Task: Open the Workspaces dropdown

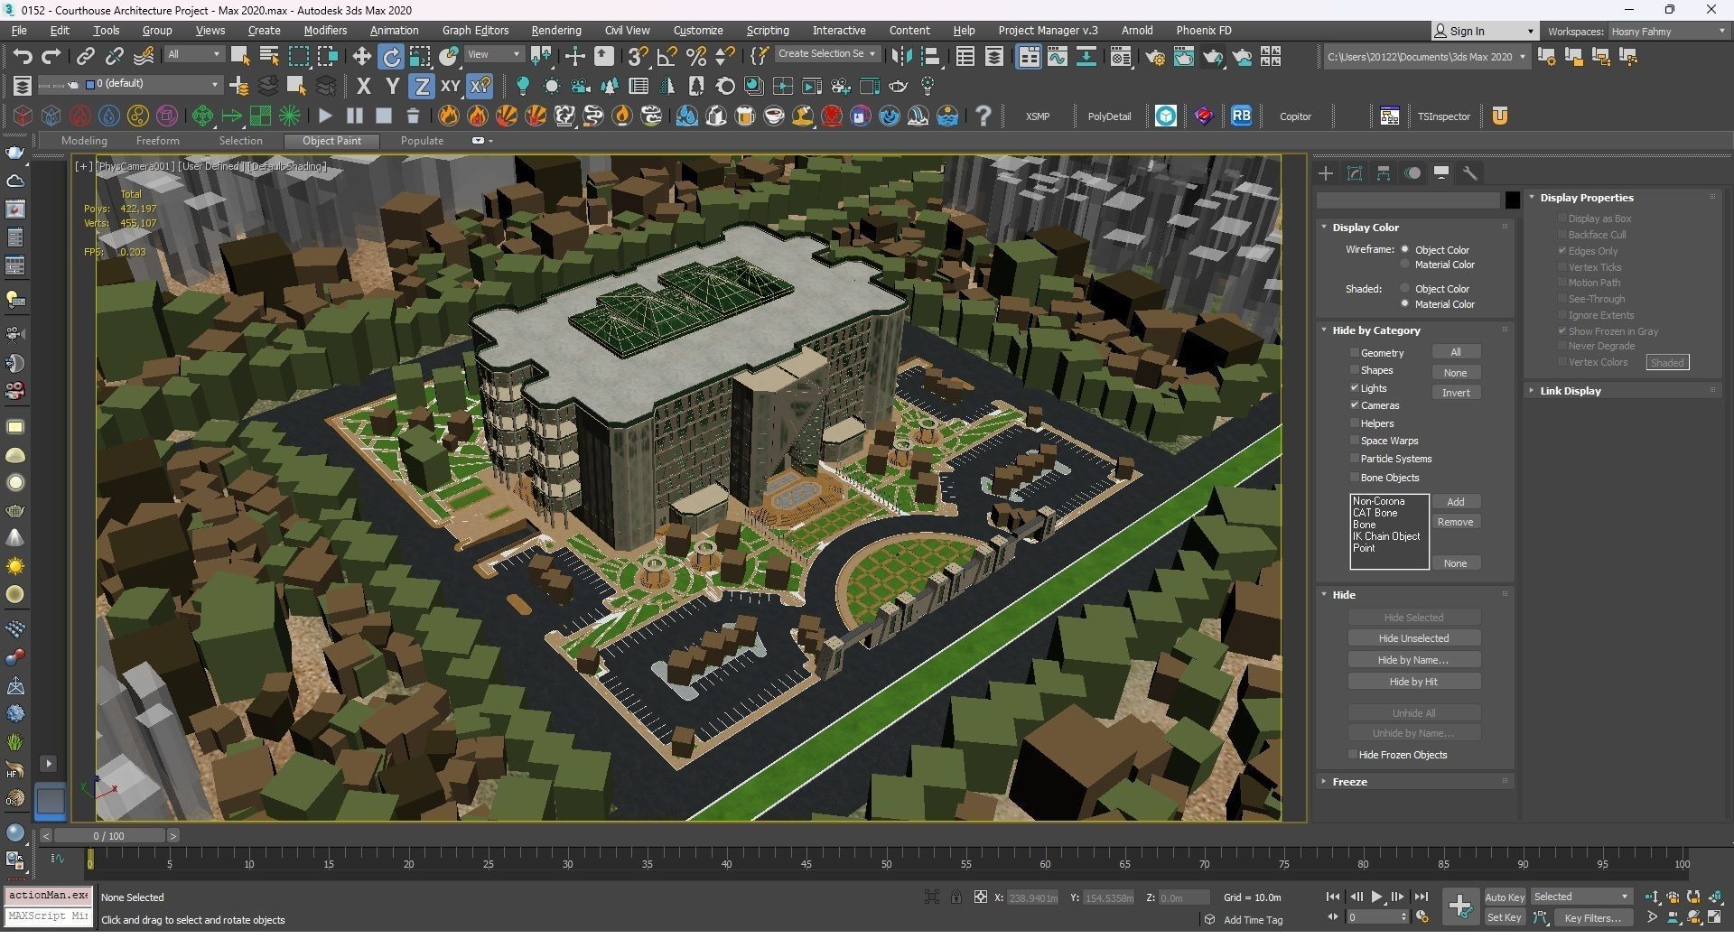Action: (x=1669, y=31)
